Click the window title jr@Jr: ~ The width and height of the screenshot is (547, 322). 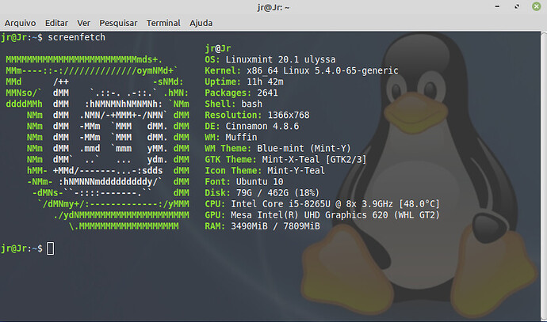click(x=273, y=7)
